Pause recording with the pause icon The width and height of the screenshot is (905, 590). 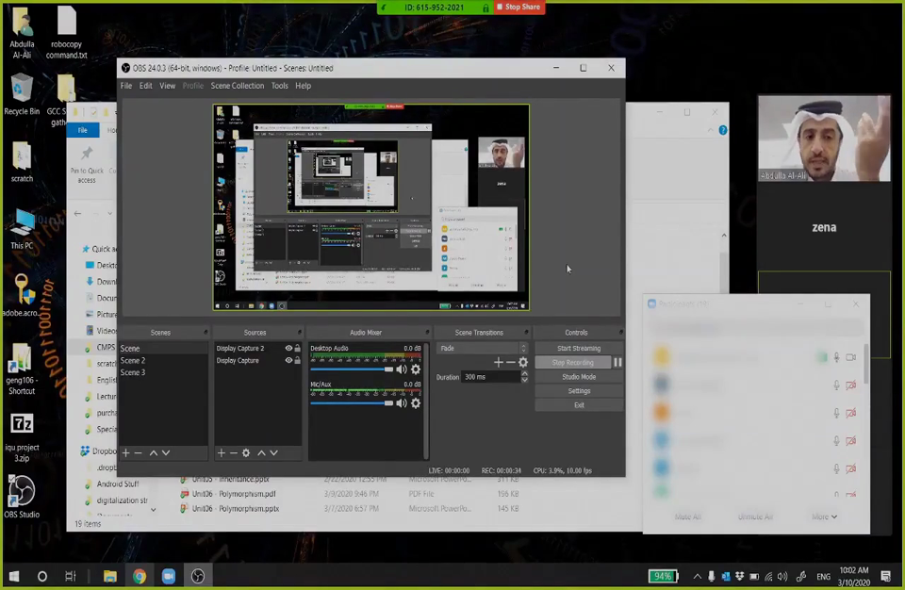pyautogui.click(x=617, y=363)
